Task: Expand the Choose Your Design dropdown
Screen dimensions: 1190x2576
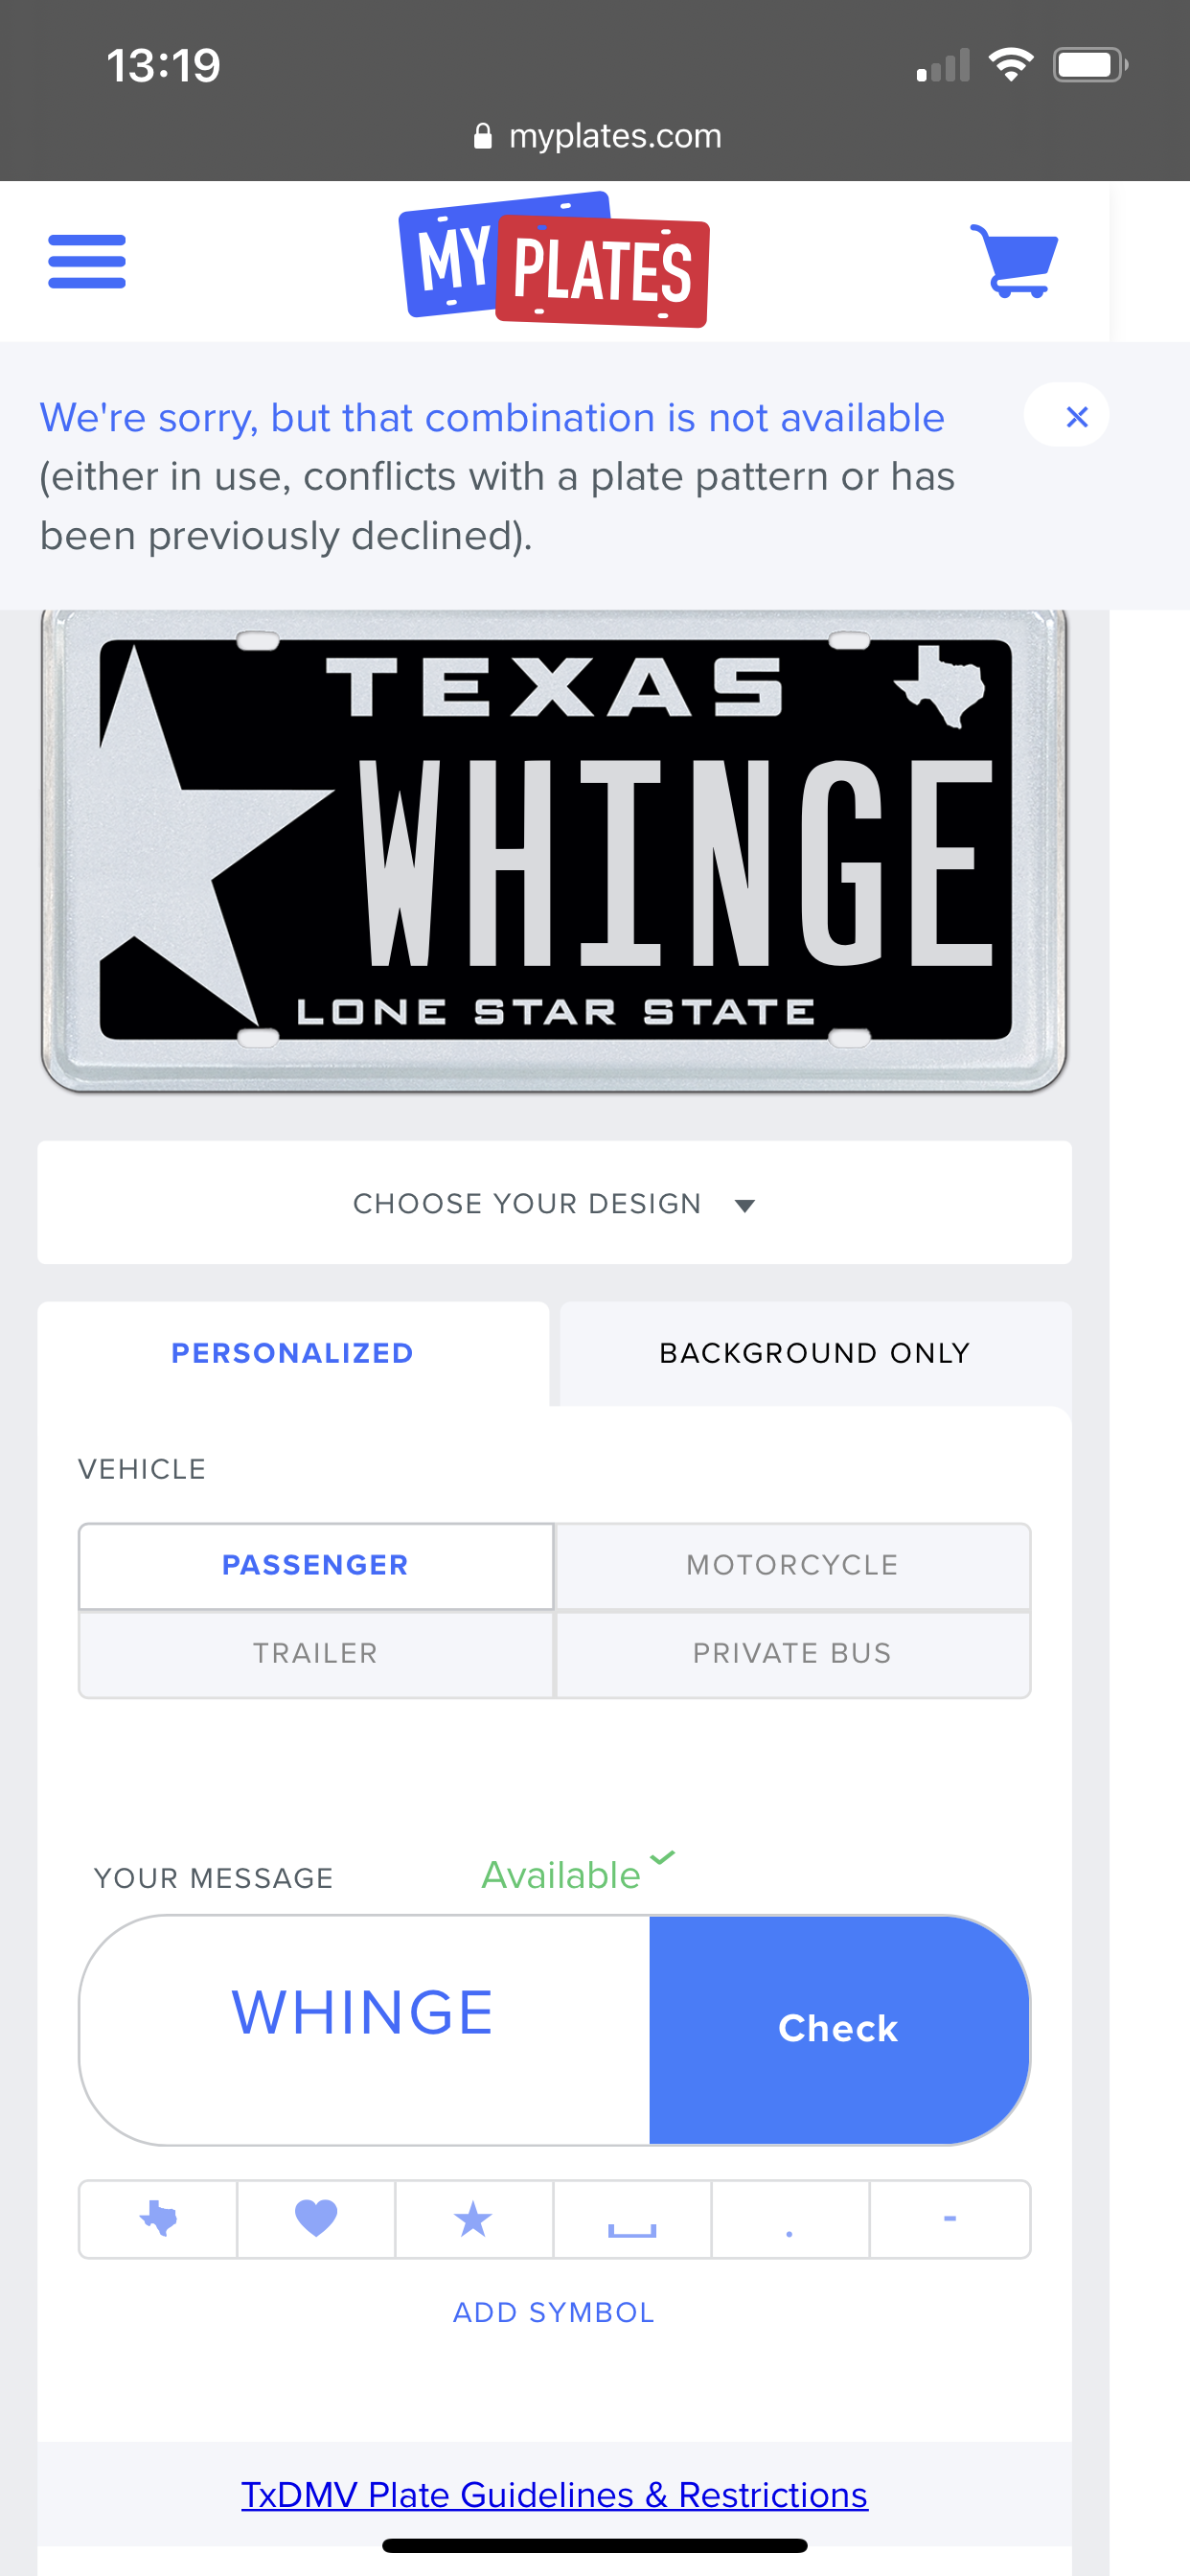Action: pyautogui.click(x=554, y=1203)
